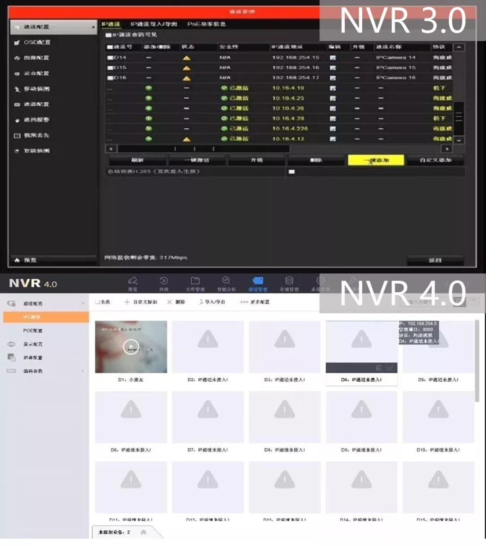
Task: Click the yellow warning status icon for D14
Action: click(x=186, y=58)
